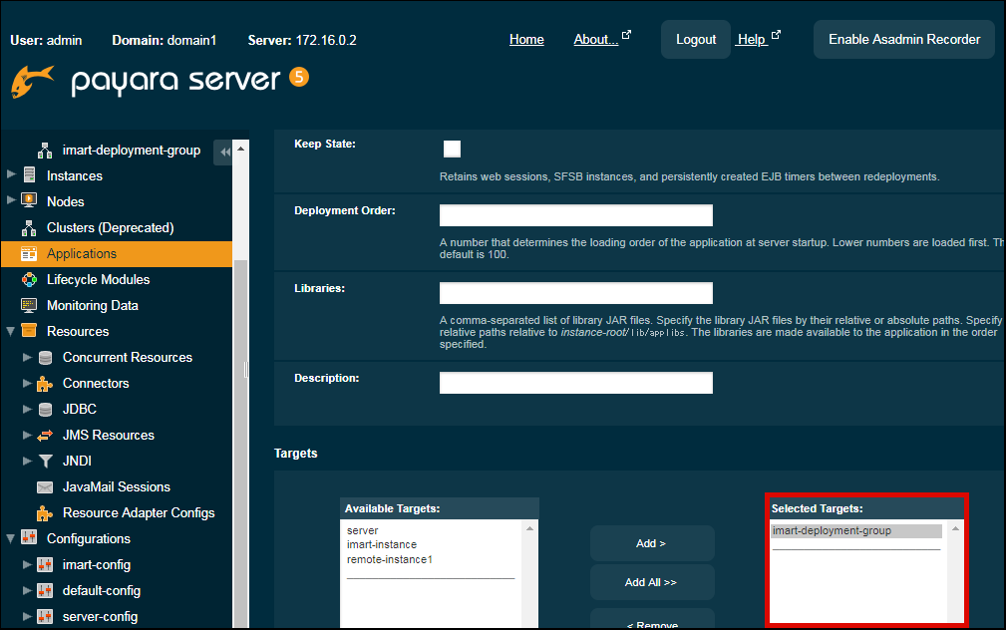The width and height of the screenshot is (1006, 630).
Task: Open Applications in the navigation tree
Action: [81, 253]
